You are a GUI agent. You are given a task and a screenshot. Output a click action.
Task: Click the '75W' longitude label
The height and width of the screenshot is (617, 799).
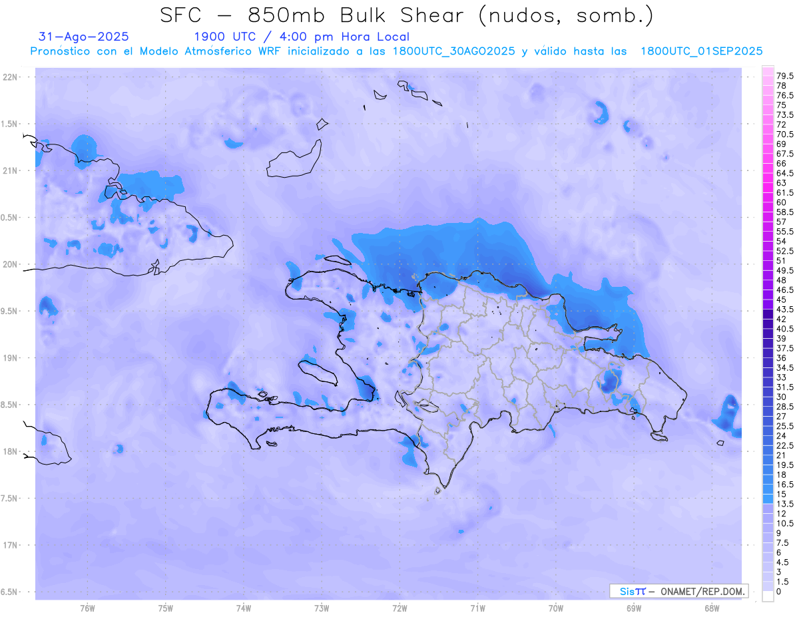tap(166, 608)
